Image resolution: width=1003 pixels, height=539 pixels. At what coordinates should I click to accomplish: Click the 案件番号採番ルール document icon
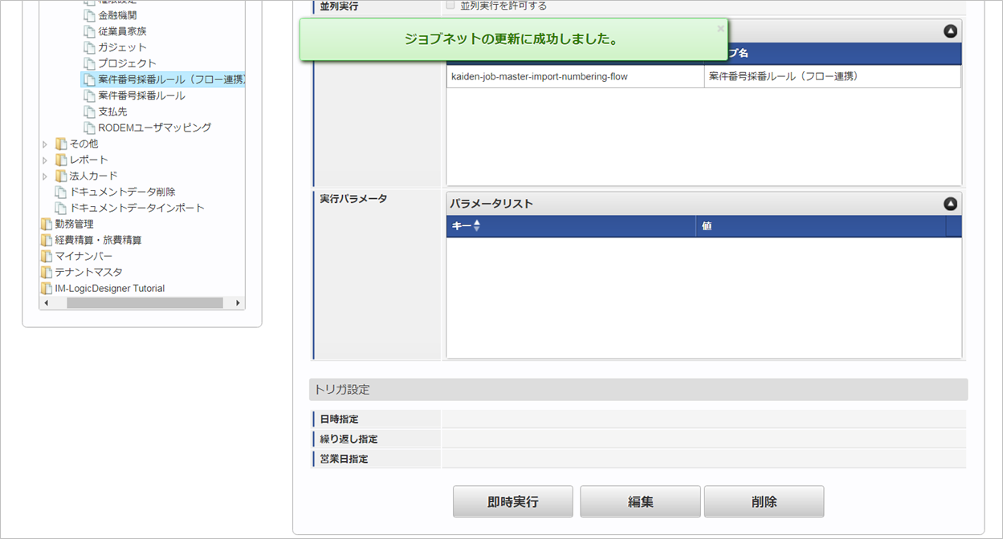89,95
